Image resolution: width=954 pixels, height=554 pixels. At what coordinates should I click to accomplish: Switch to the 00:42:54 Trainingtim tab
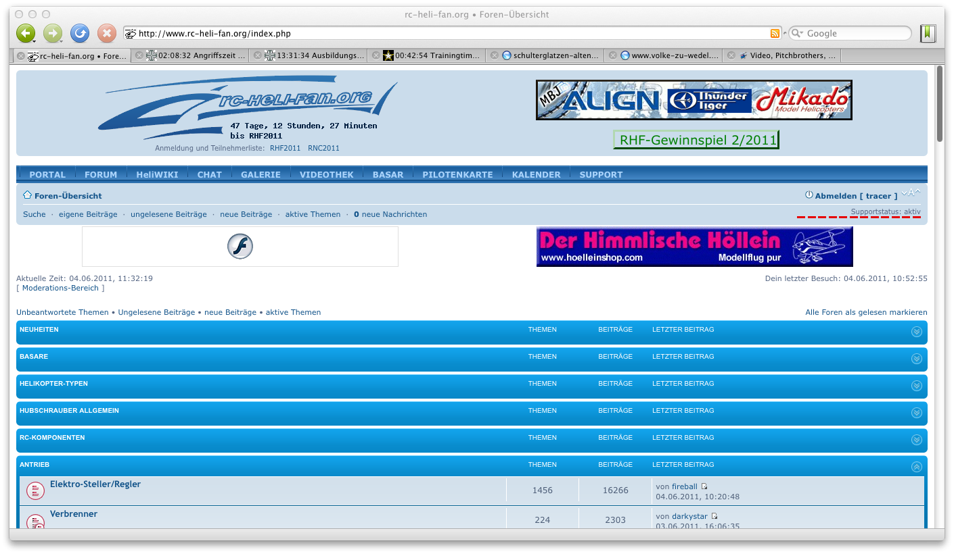(427, 56)
